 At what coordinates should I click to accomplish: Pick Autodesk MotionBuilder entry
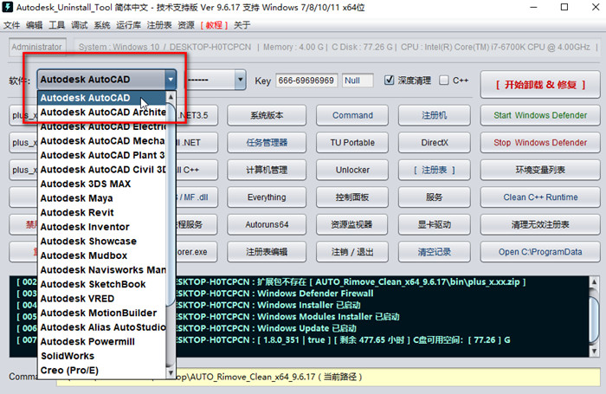(102, 313)
